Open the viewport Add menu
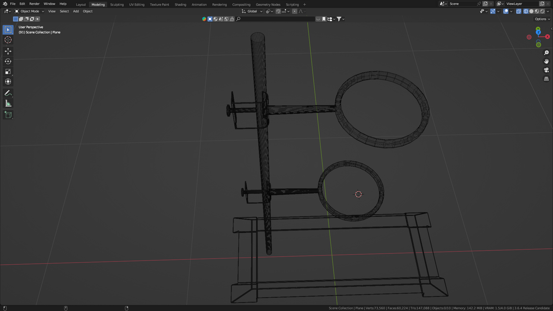The height and width of the screenshot is (311, 553). 76,11
